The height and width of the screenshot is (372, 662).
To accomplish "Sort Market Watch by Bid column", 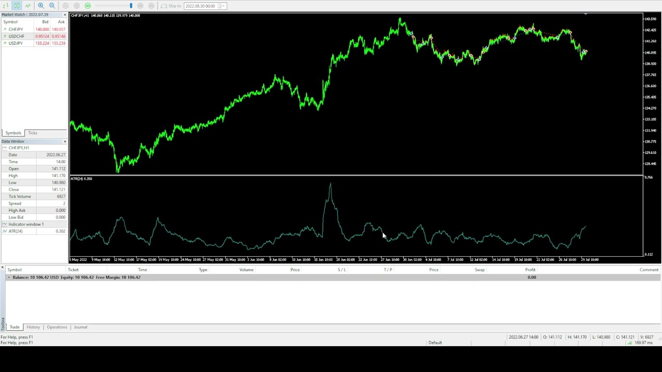I will [x=45, y=22].
